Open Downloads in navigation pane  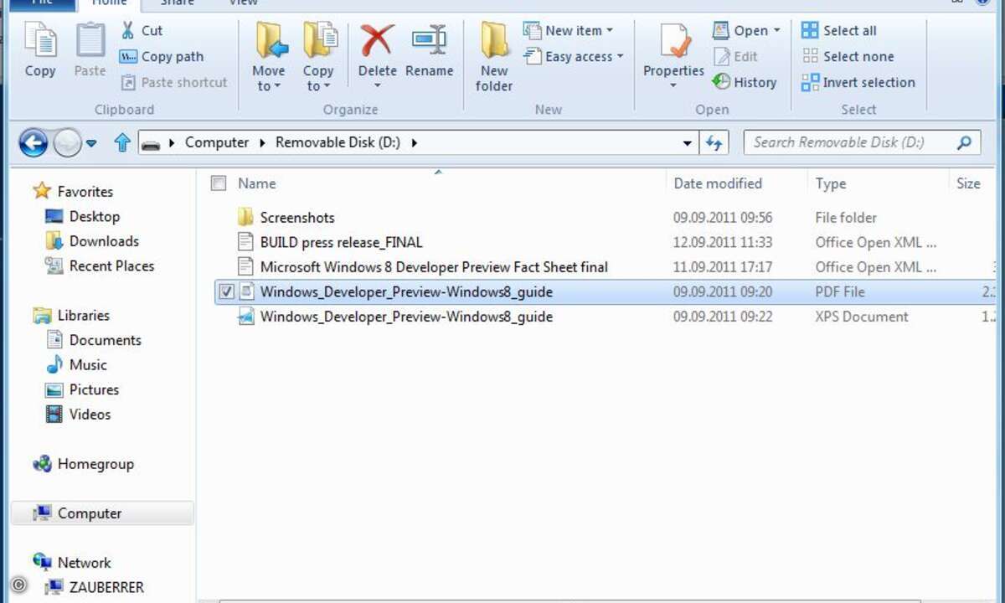(92, 241)
